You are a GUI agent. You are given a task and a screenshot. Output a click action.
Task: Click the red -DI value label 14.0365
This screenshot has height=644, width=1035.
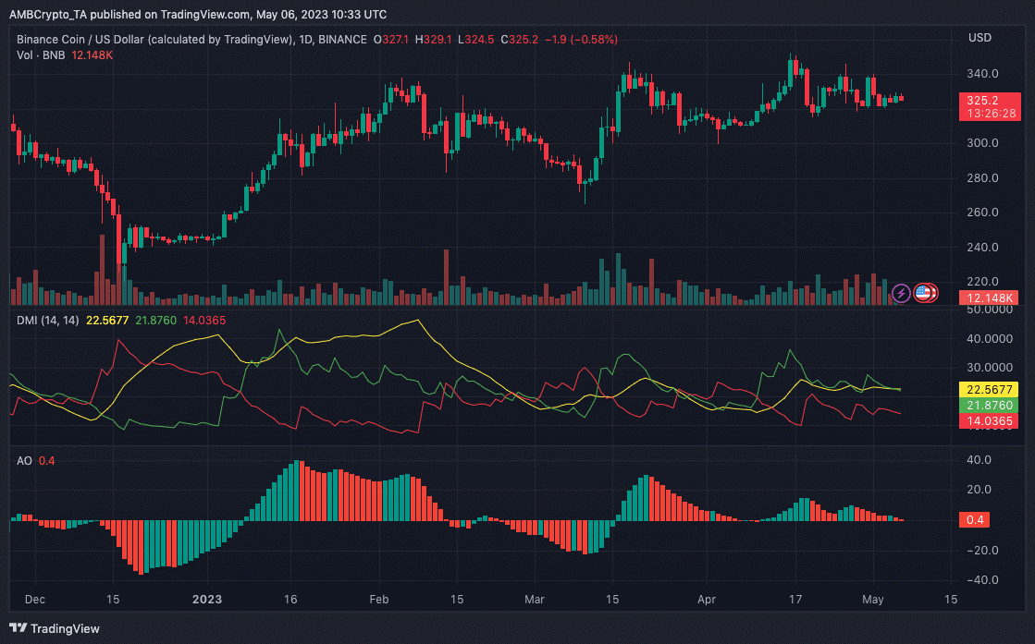click(989, 421)
